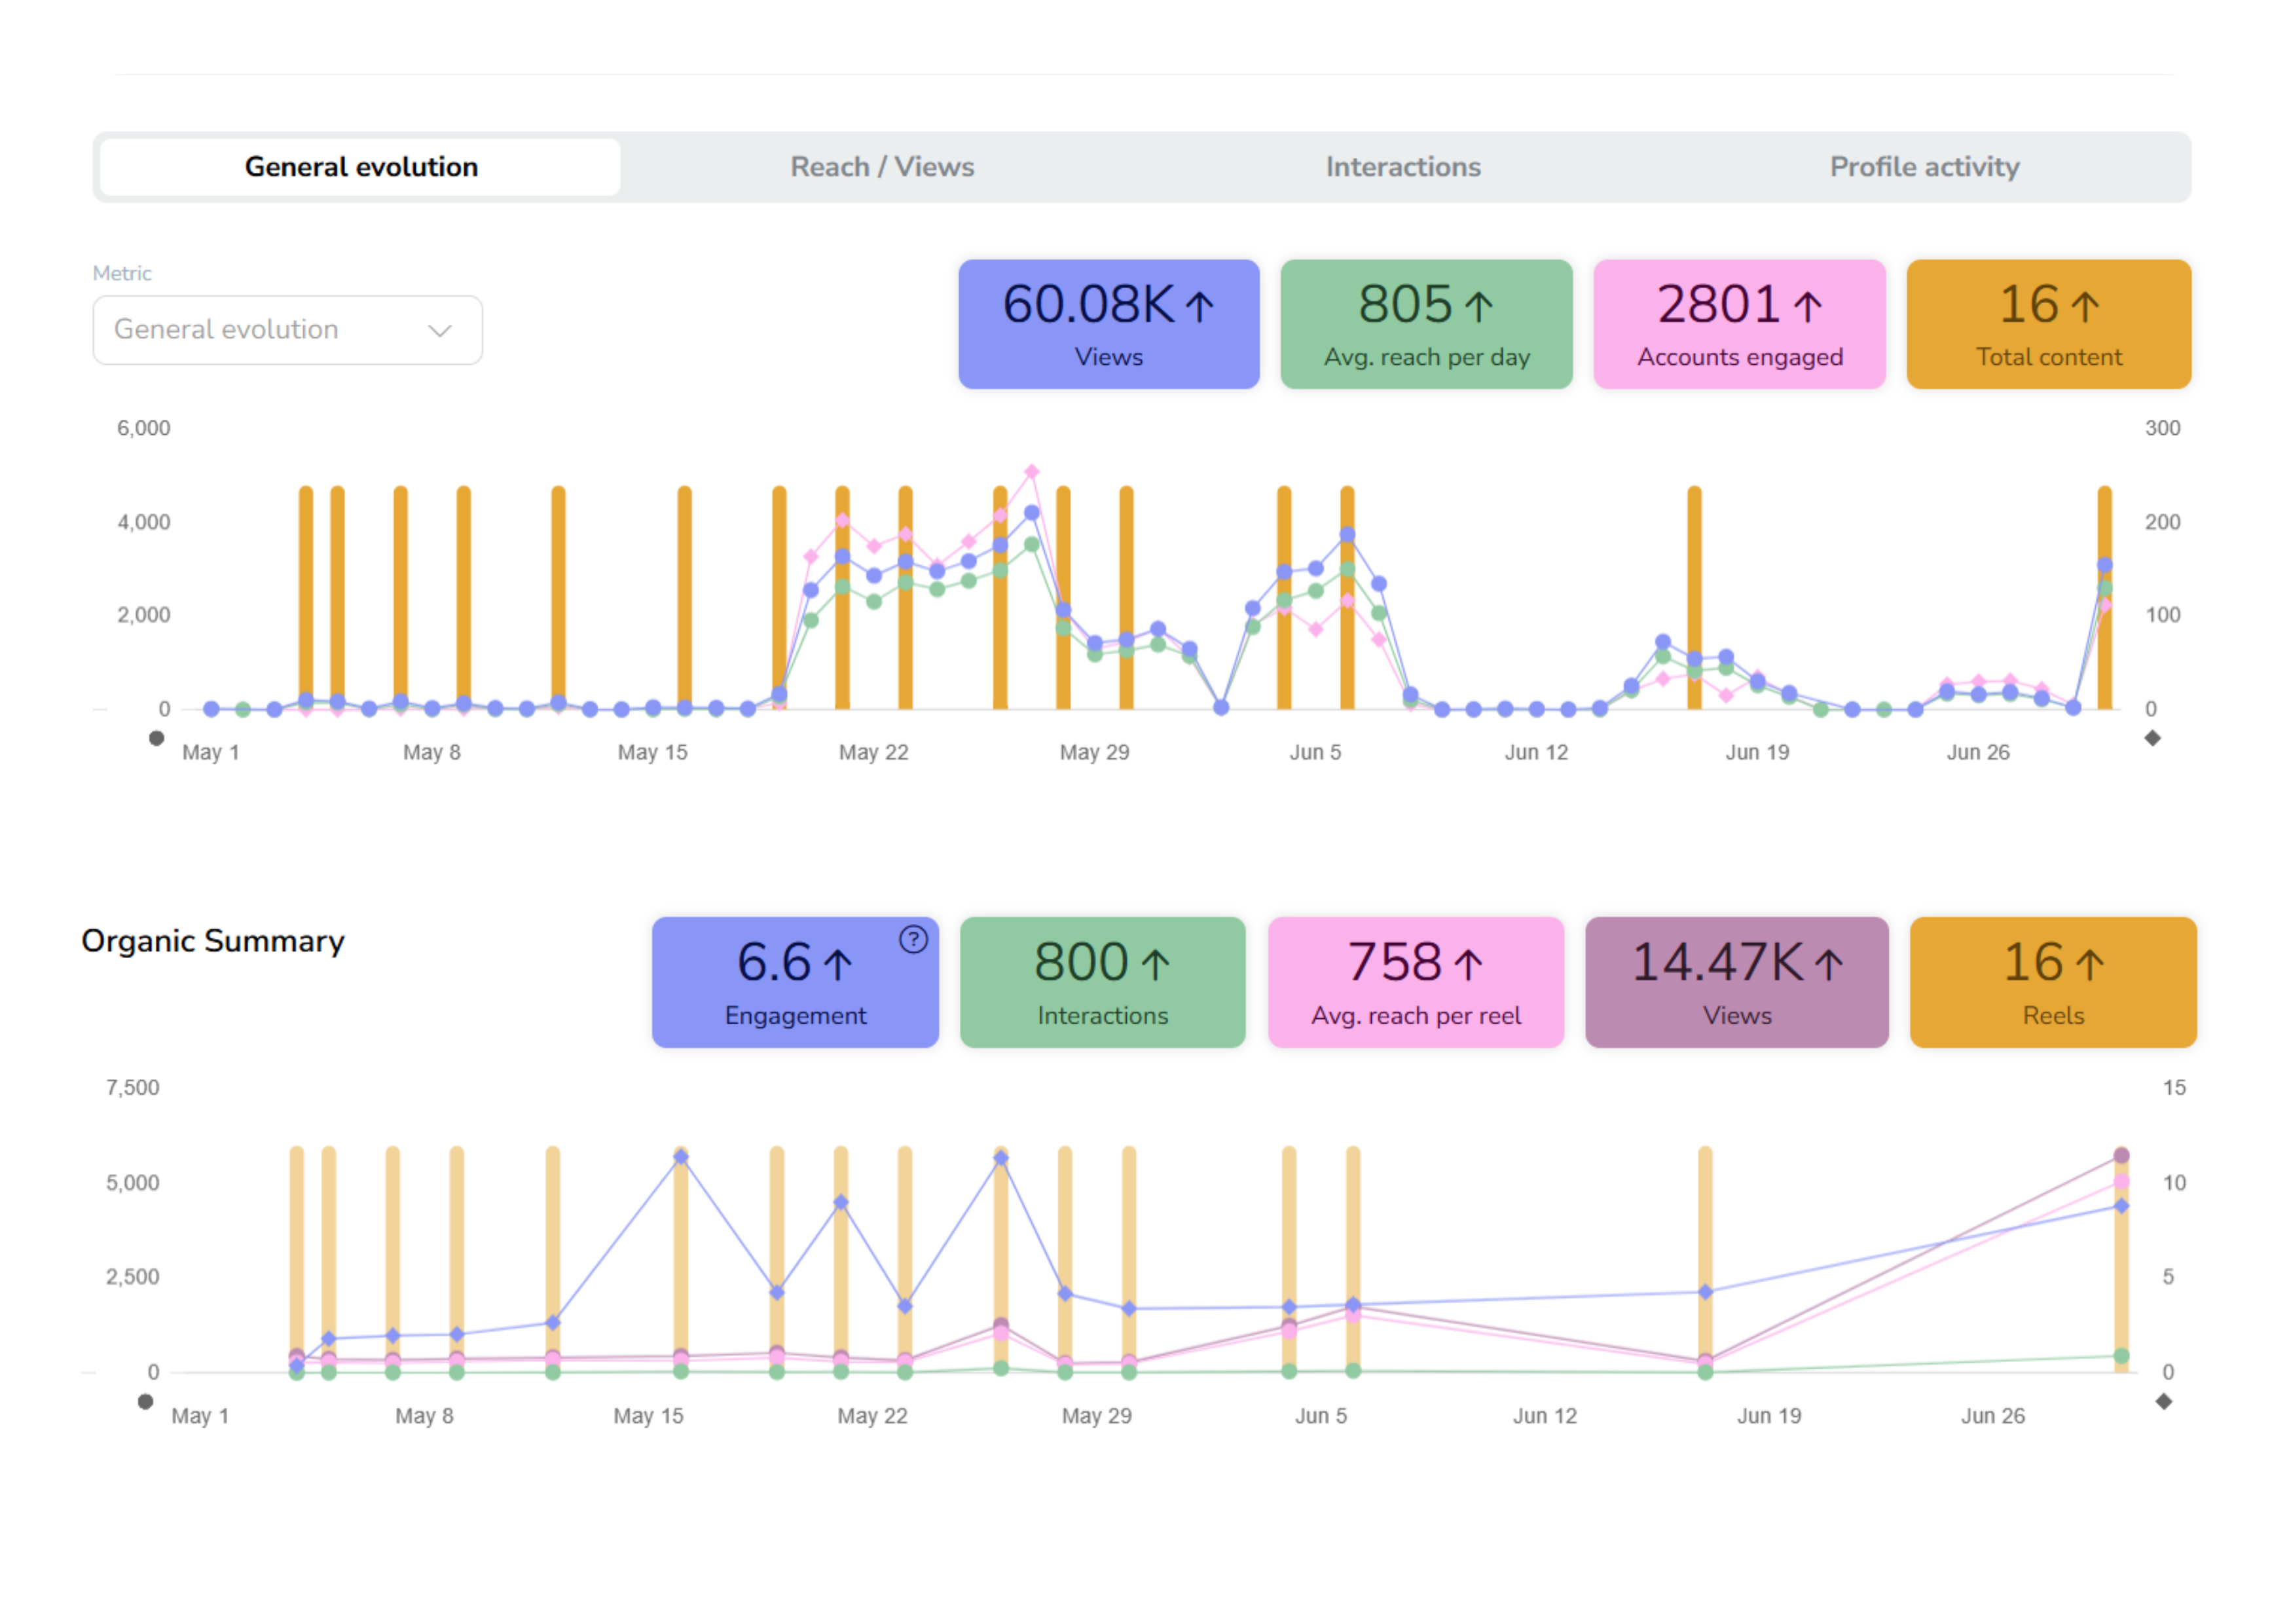Click the 14.47K Views organic card
Image resolution: width=2289 pixels, height=1624 pixels.
(1737, 983)
